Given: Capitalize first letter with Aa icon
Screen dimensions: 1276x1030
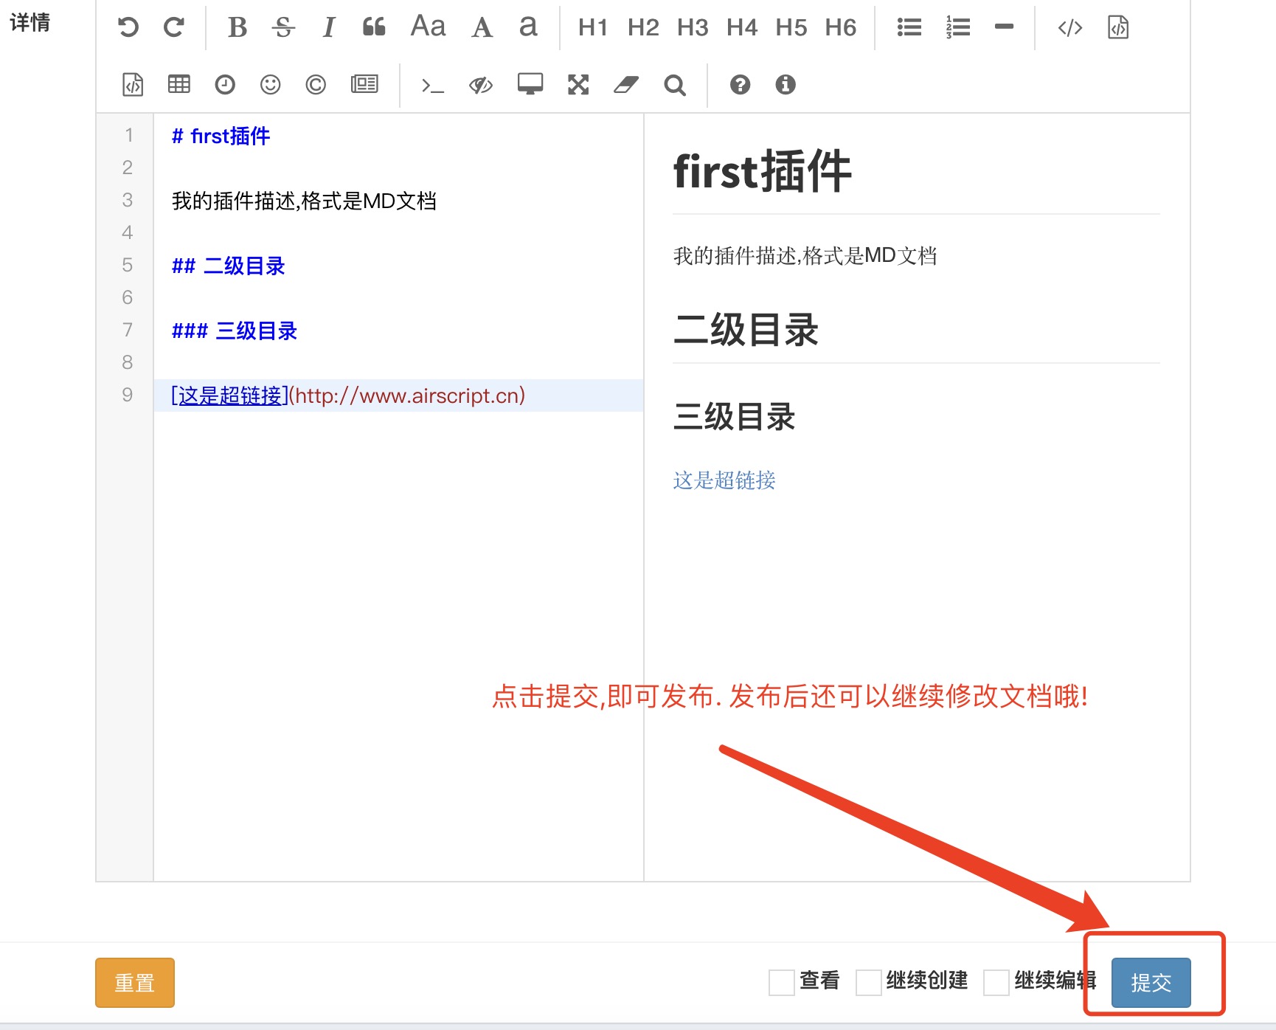Looking at the screenshot, I should click(x=428, y=27).
